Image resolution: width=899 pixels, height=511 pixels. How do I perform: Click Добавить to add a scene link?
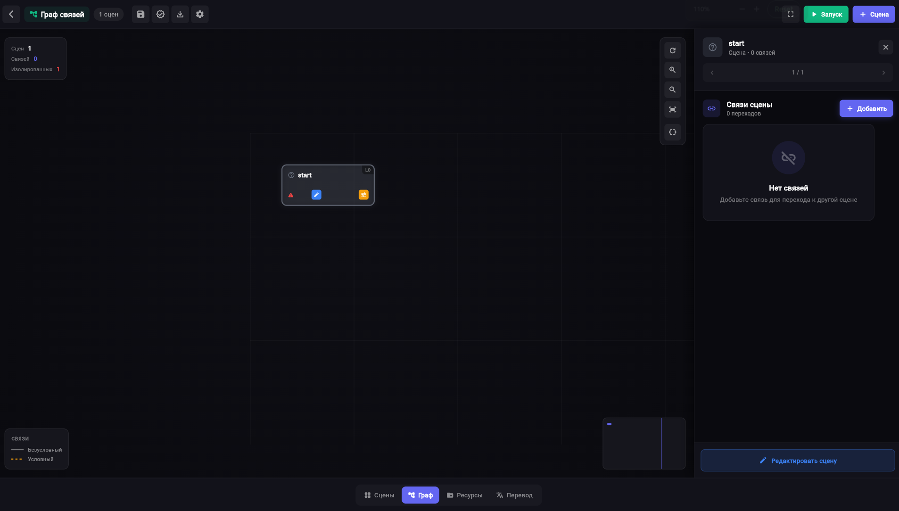pos(866,108)
